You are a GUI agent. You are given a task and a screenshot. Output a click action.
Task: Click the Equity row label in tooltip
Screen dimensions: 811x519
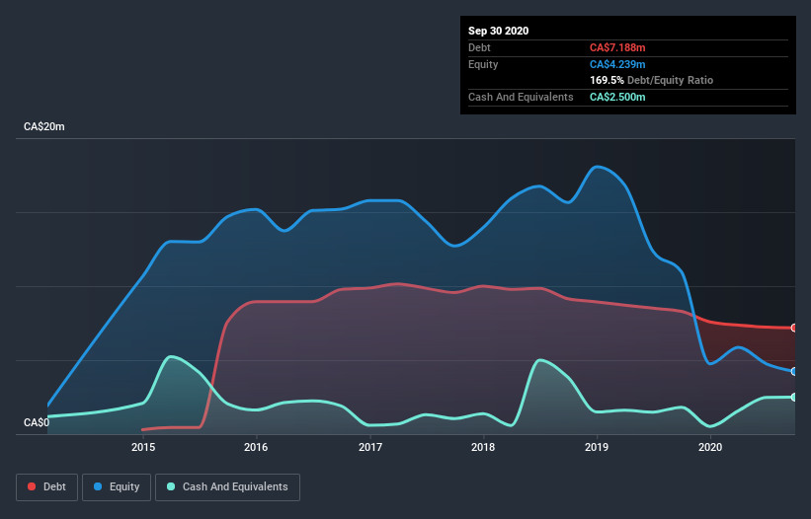(483, 64)
